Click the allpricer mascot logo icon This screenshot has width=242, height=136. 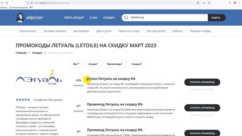(x=20, y=18)
